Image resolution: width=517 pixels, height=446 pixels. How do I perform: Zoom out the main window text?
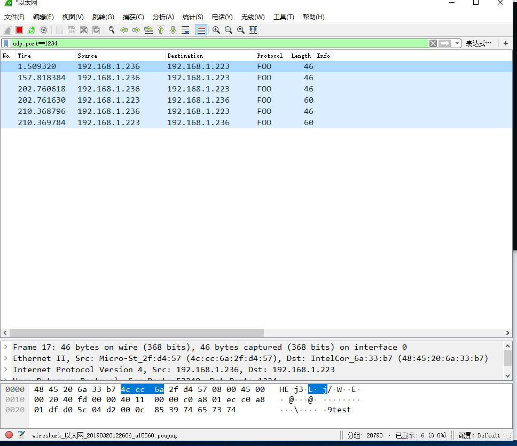229,30
